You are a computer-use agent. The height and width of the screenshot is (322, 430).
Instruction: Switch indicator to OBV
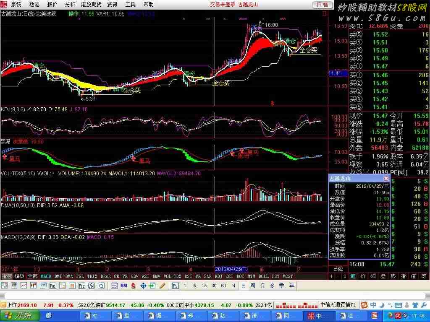(134, 276)
